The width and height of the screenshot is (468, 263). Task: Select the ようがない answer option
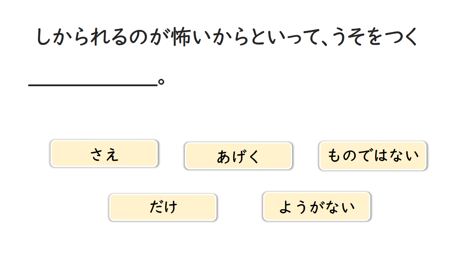pyautogui.click(x=317, y=206)
